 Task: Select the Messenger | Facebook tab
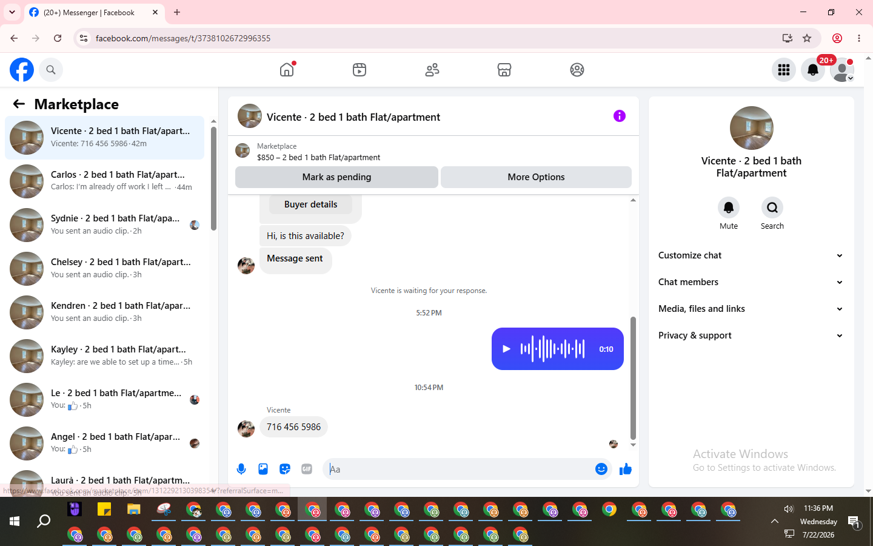click(94, 12)
